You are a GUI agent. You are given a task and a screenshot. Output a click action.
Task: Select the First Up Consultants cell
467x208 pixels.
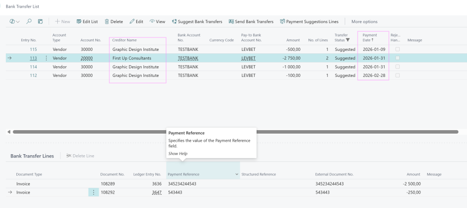point(132,58)
